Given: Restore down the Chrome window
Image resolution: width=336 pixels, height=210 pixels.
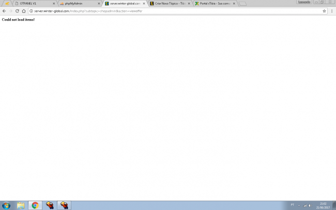Looking at the screenshot, I should pyautogui.click(x=322, y=2).
